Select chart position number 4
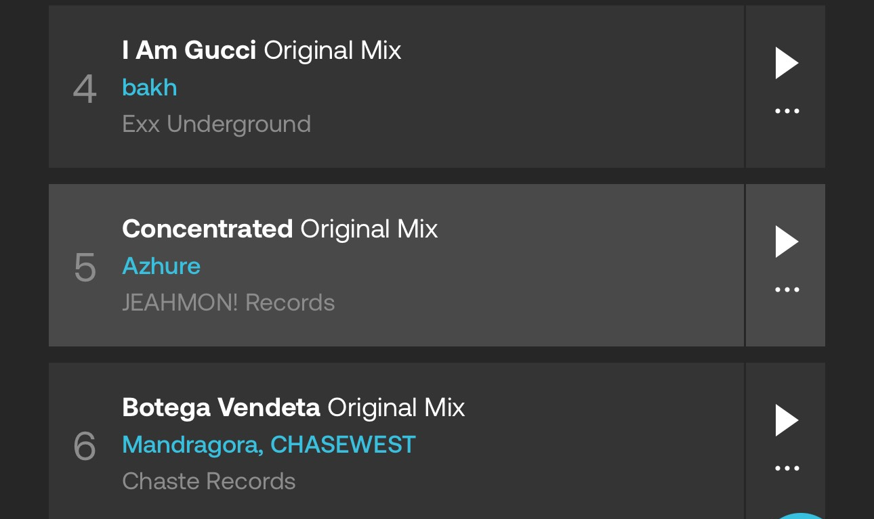This screenshot has width=874, height=519. tap(85, 89)
